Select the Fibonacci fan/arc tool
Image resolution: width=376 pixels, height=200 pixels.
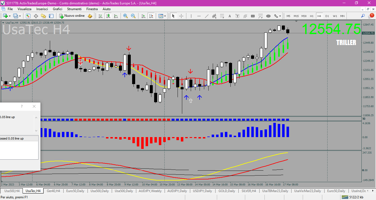pos(261,16)
